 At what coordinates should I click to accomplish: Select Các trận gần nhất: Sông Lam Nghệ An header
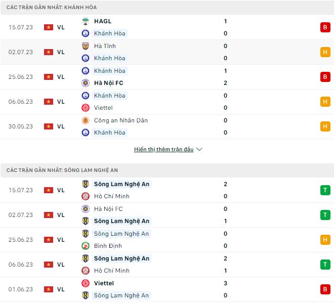click(62, 170)
